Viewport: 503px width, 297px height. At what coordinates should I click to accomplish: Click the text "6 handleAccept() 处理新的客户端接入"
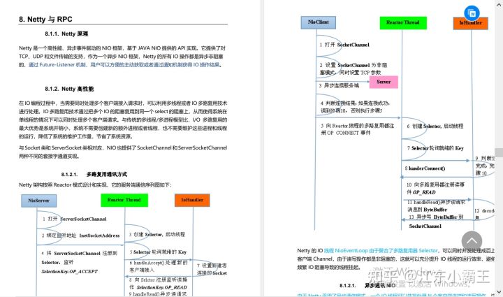point(159,266)
